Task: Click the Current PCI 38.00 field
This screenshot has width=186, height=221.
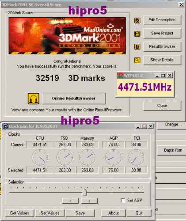Action: pos(136,145)
